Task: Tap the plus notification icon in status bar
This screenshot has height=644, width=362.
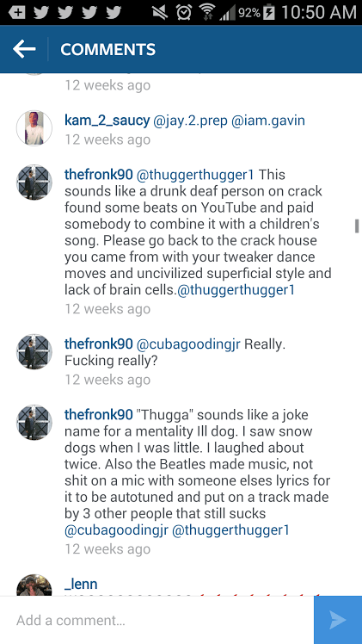Action: point(17,12)
